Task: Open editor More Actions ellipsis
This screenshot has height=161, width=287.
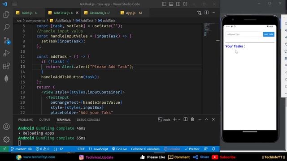Action: [x=213, y=13]
